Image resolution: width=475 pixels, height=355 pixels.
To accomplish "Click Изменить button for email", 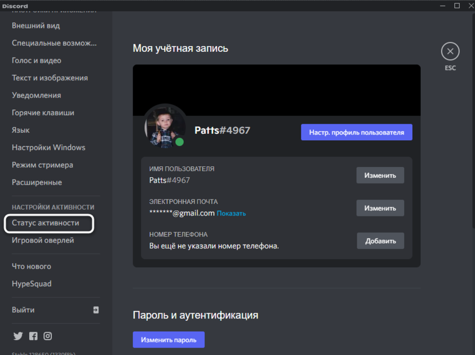I will [x=380, y=208].
